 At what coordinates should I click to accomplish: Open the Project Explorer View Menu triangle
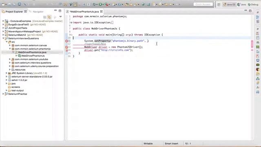[x=61, y=17]
